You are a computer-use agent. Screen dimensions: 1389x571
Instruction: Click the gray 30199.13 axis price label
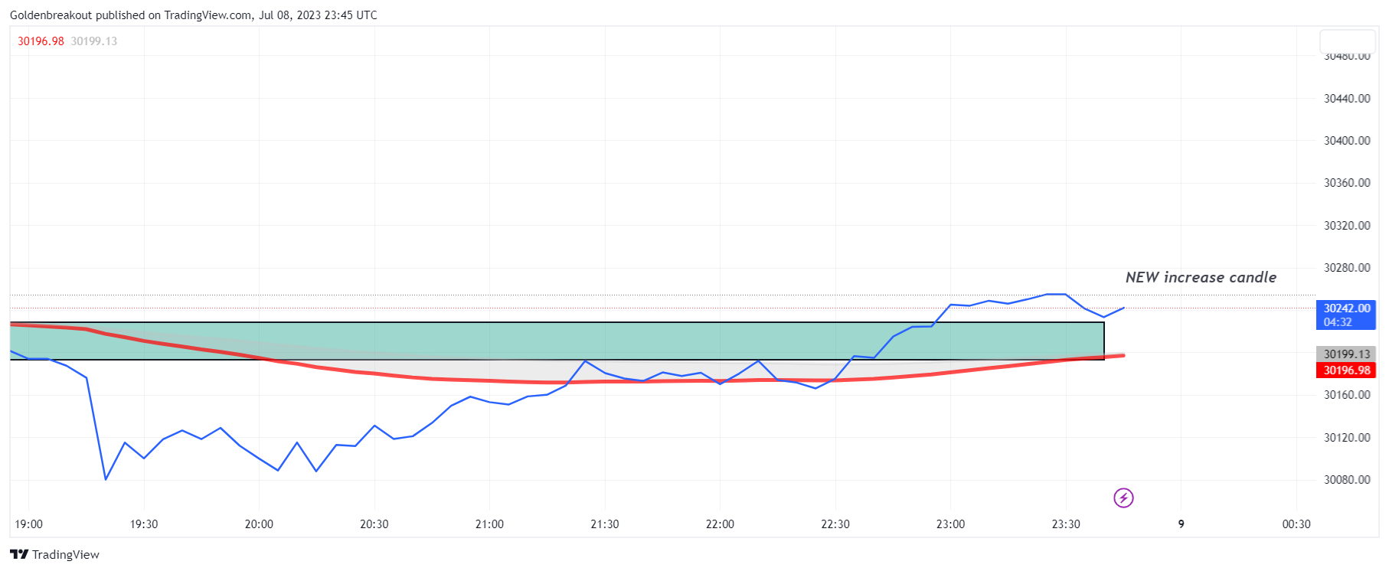(x=1346, y=354)
